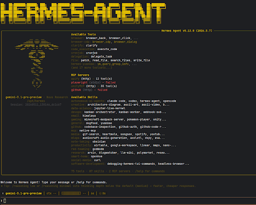Click the 'gif-search' skill
The height and width of the screenshot is (205, 256).
point(90,134)
